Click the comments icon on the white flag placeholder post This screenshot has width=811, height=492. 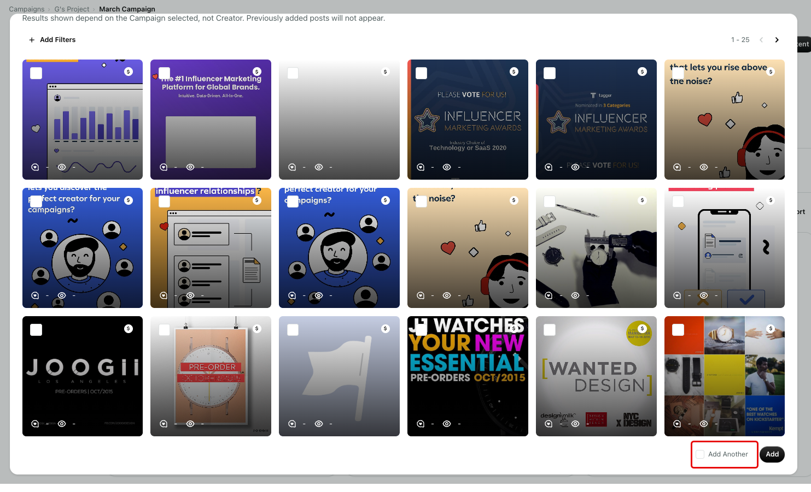(292, 424)
